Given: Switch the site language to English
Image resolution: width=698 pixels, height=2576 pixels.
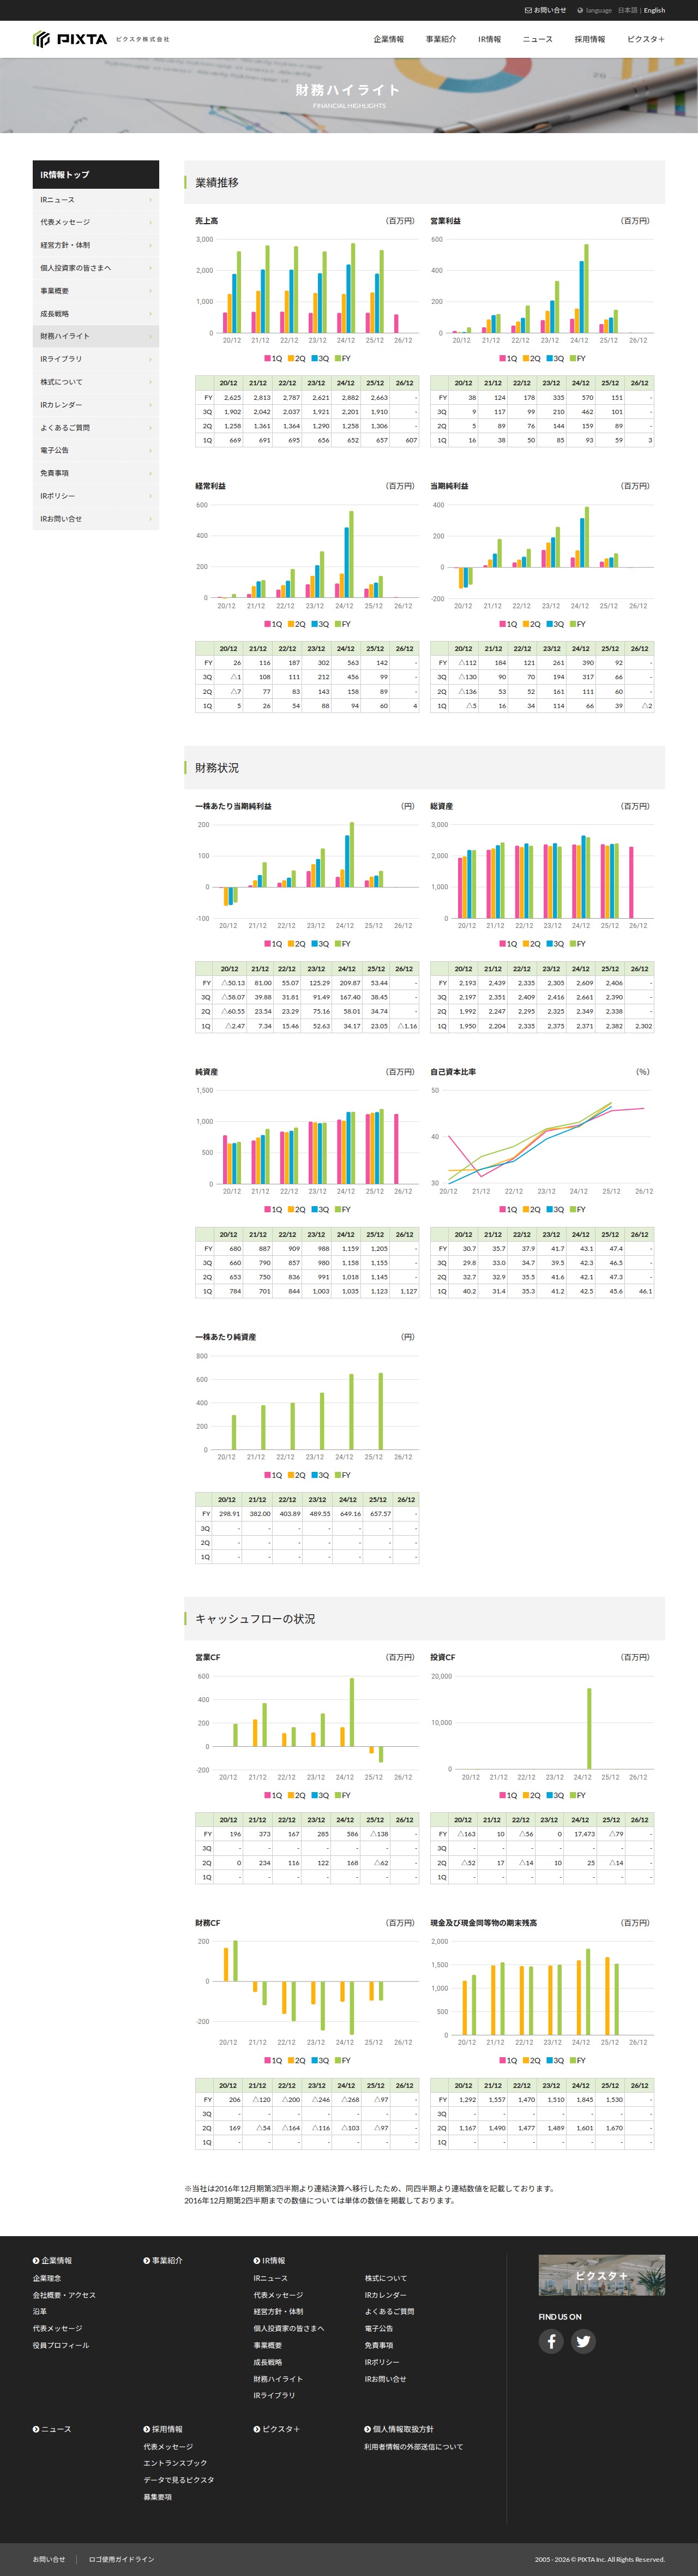Looking at the screenshot, I should pyautogui.click(x=654, y=10).
